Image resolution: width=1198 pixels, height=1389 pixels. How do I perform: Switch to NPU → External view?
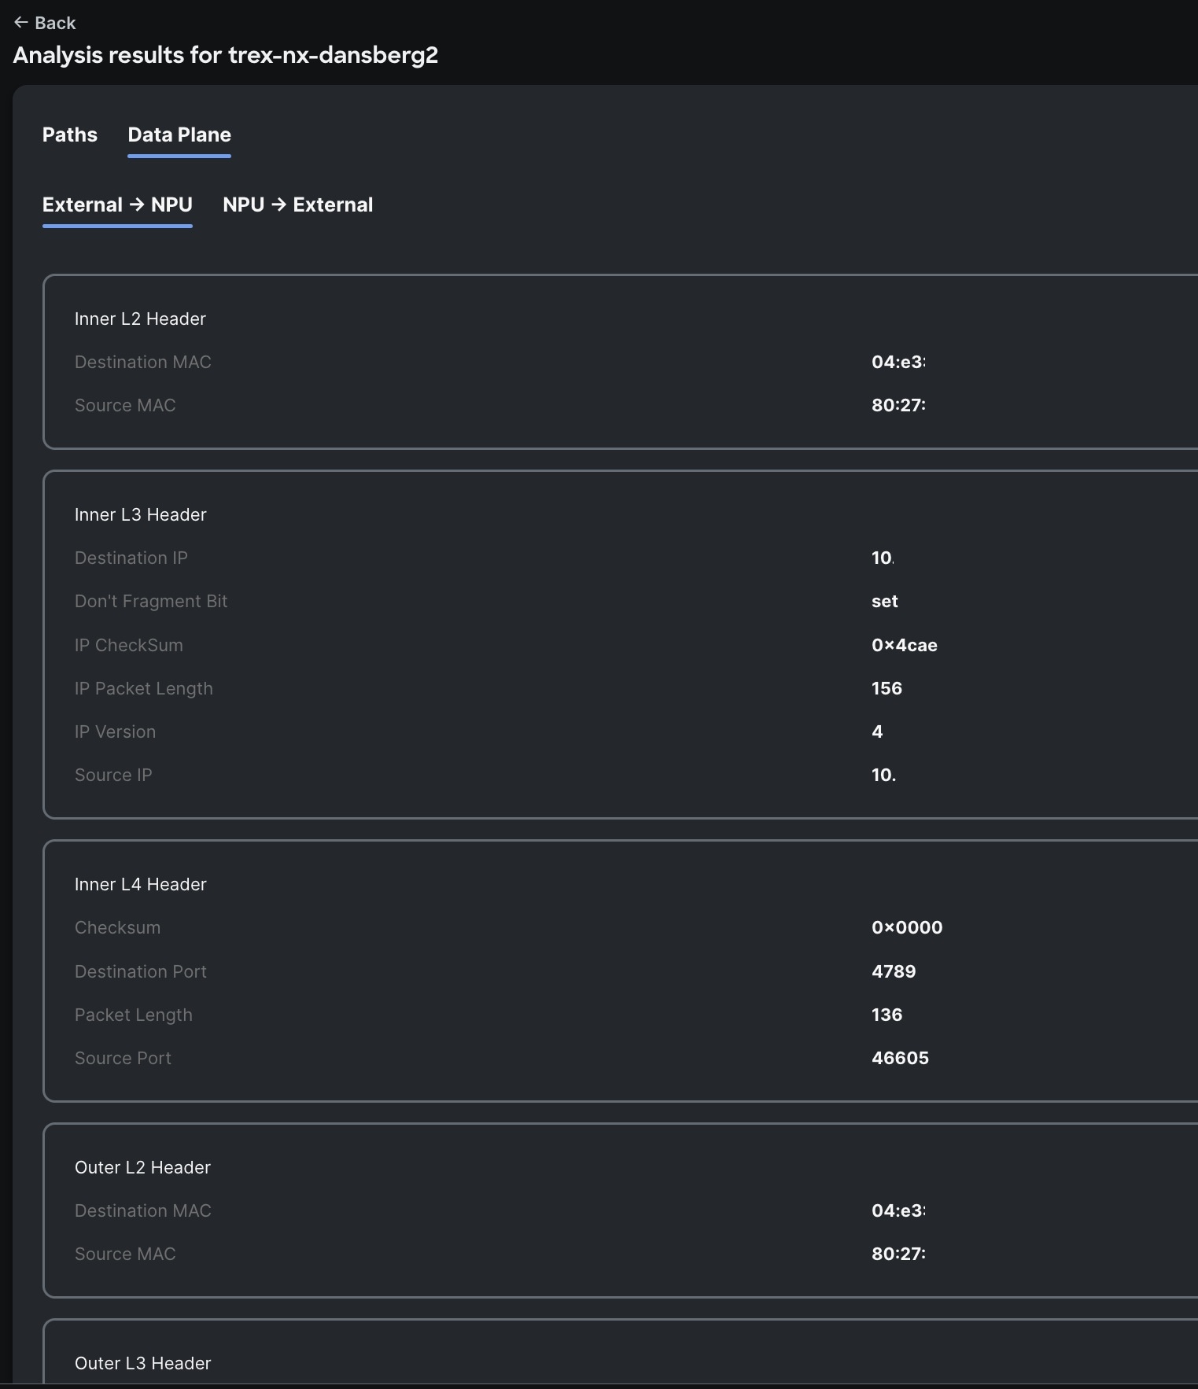click(x=297, y=204)
